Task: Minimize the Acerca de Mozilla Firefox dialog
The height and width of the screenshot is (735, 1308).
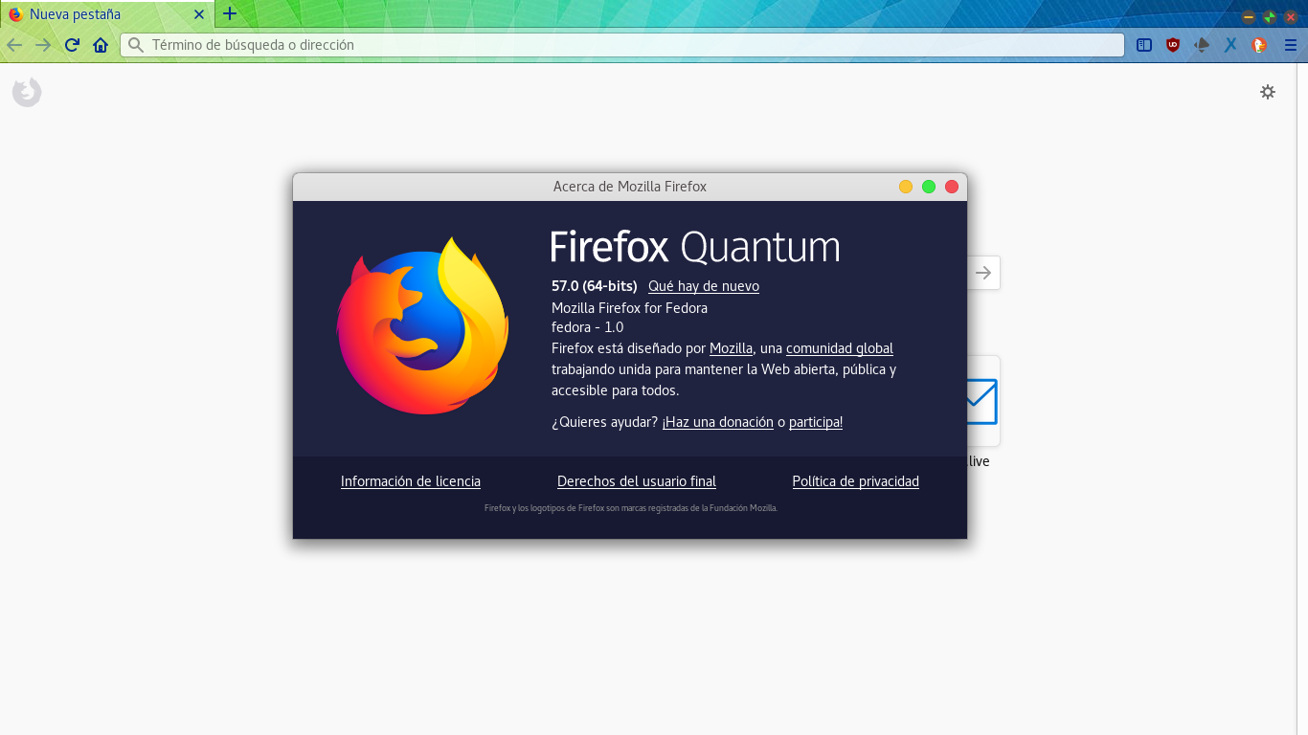Action: point(906,187)
